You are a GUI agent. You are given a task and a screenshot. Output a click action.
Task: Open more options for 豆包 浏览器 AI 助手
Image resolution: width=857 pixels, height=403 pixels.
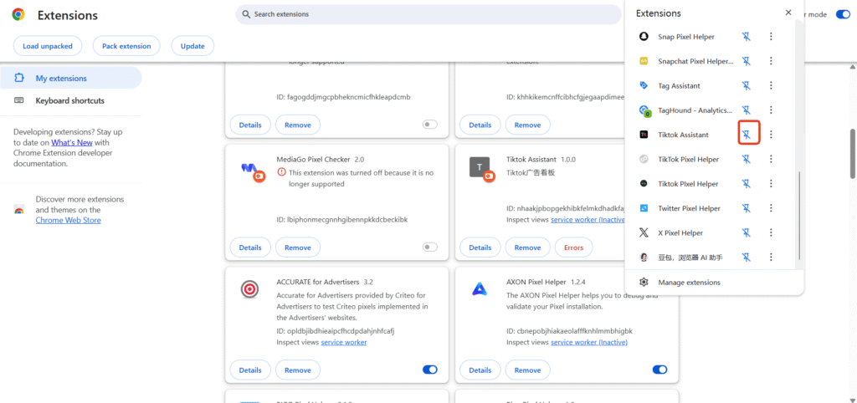pos(771,258)
